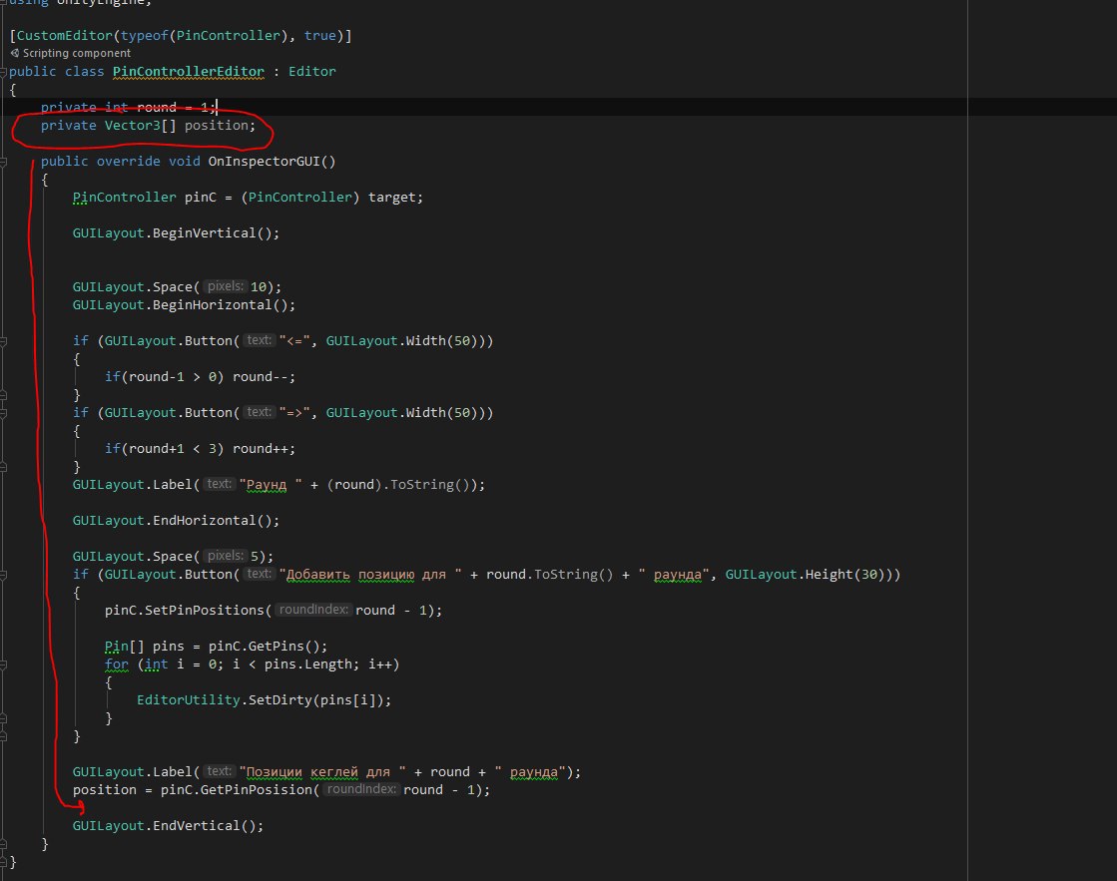This screenshot has width=1117, height=881.
Task: Click 'SetPinPositions' method call
Action: point(204,611)
